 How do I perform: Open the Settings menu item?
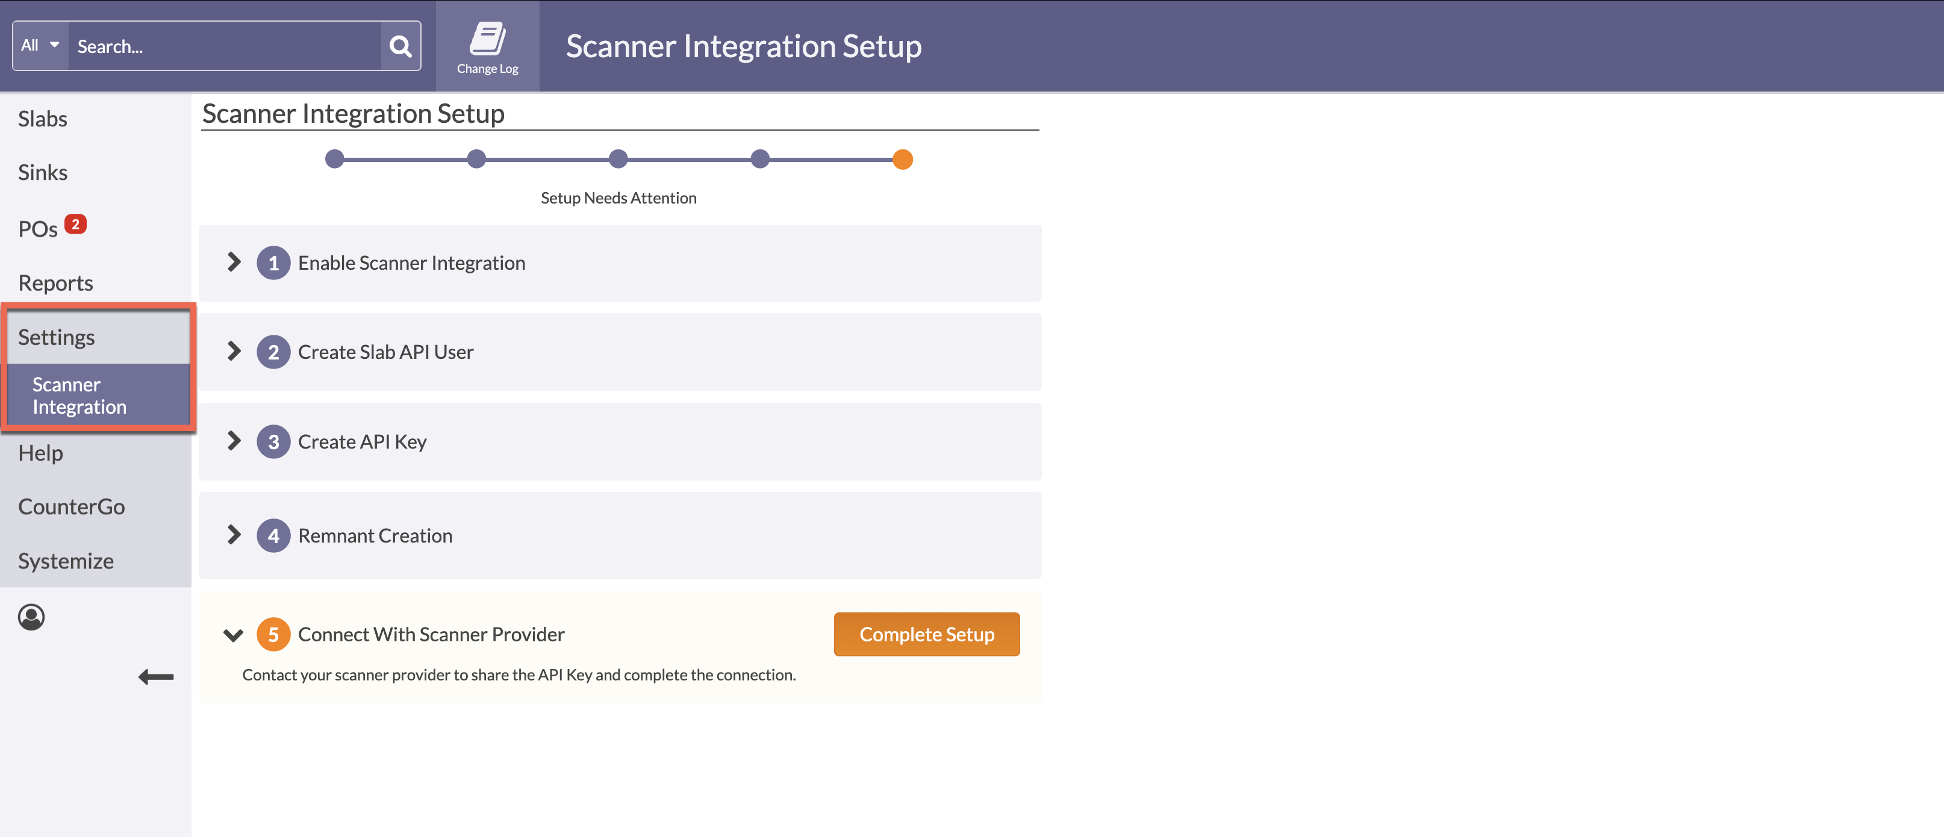56,337
